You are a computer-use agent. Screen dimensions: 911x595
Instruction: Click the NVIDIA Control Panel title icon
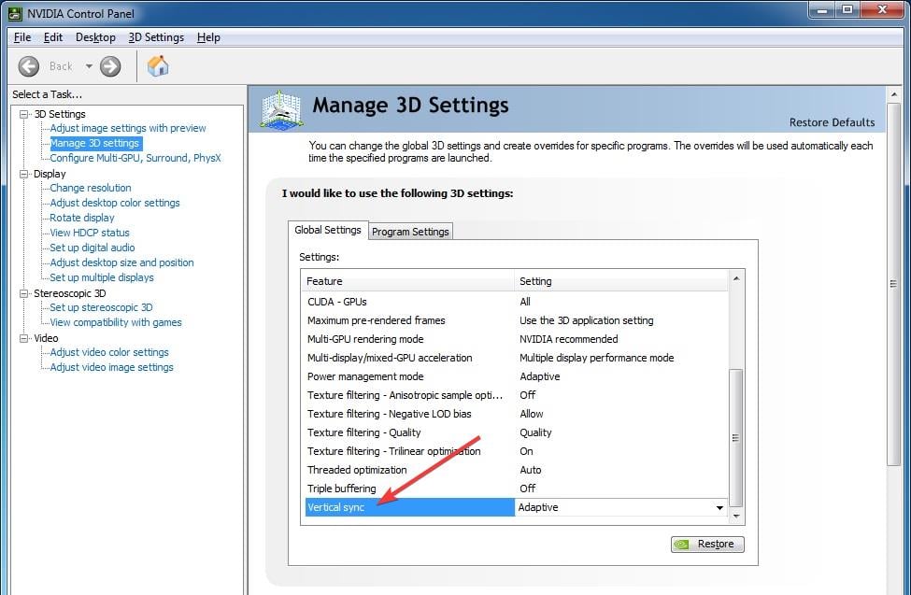coord(13,13)
